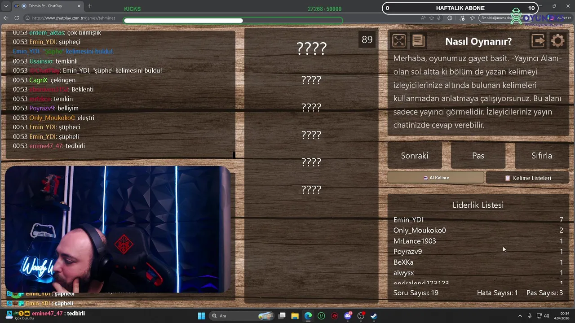Open the notes/pages icon beside fullscreen

pos(418,41)
